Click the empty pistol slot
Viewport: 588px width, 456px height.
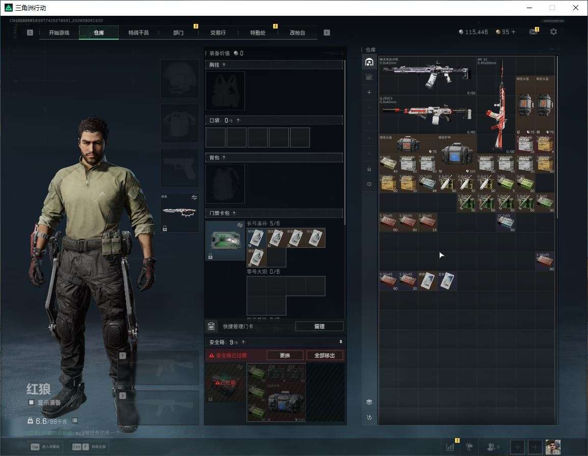coord(180,168)
